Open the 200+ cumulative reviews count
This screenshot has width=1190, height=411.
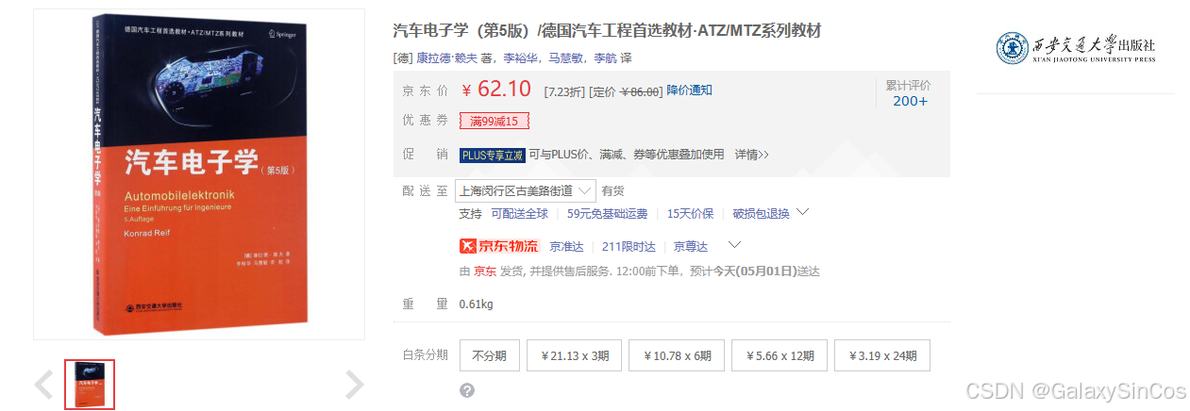910,101
